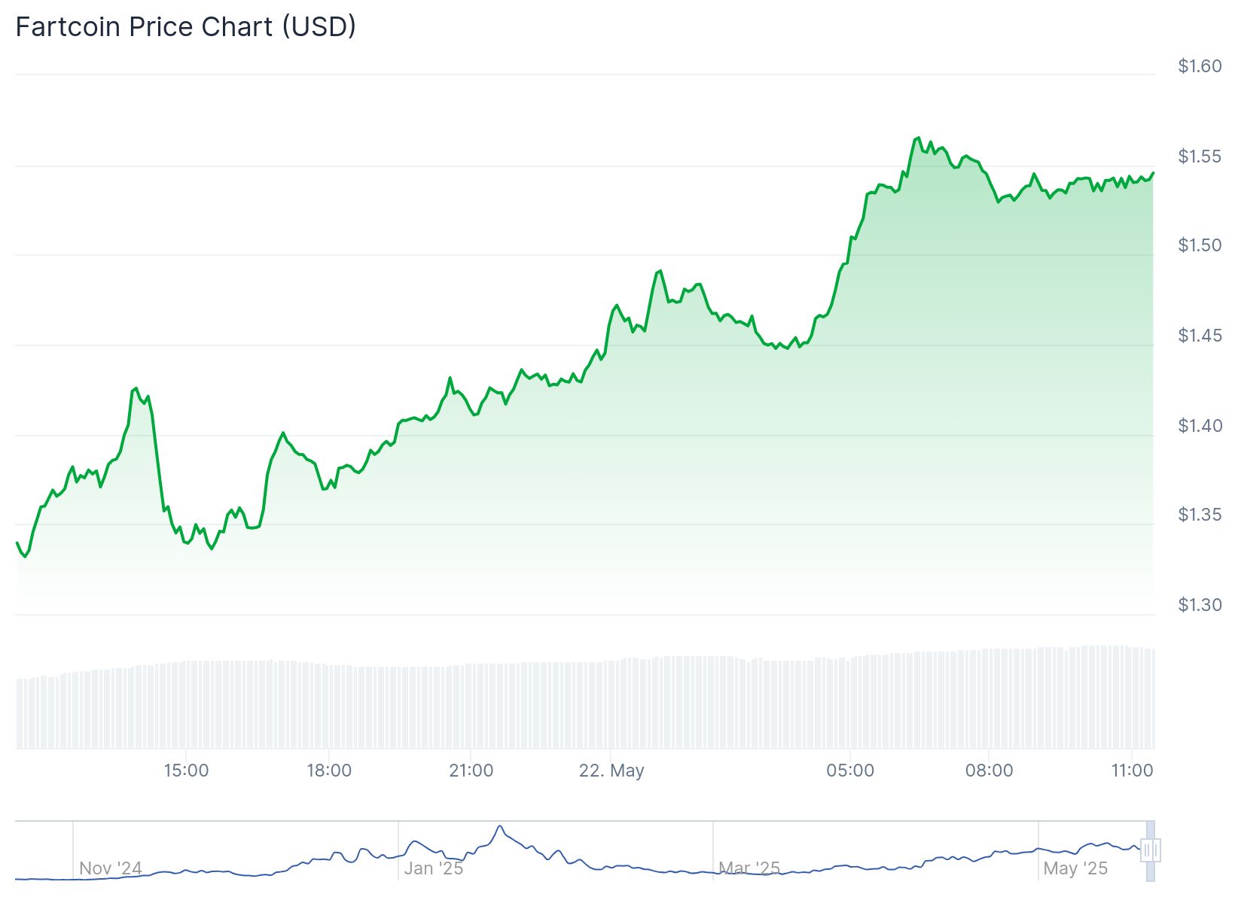The width and height of the screenshot is (1238, 903).
Task: Click the 'Jan '25' navigator timeline label
Action: coord(434,868)
